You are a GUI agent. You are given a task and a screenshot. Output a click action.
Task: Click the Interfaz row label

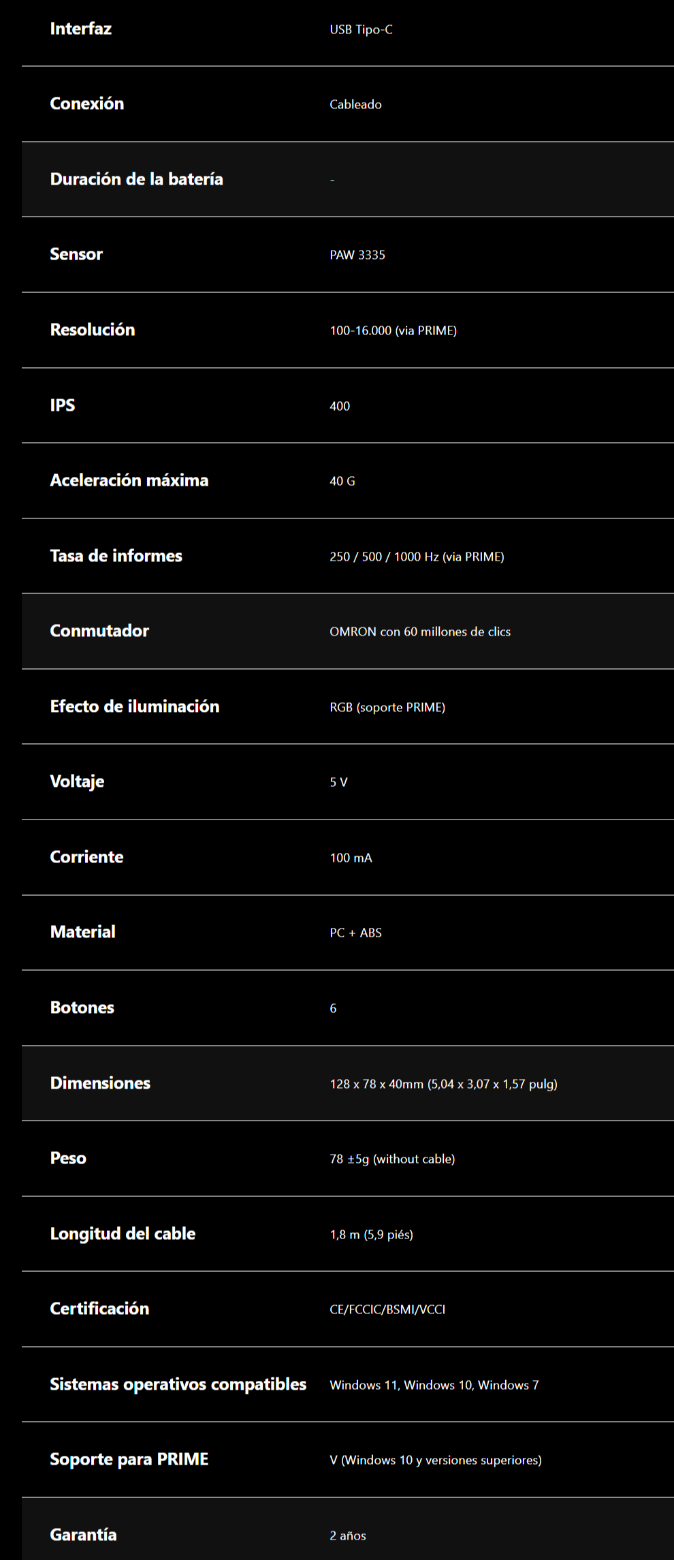pyautogui.click(x=80, y=29)
